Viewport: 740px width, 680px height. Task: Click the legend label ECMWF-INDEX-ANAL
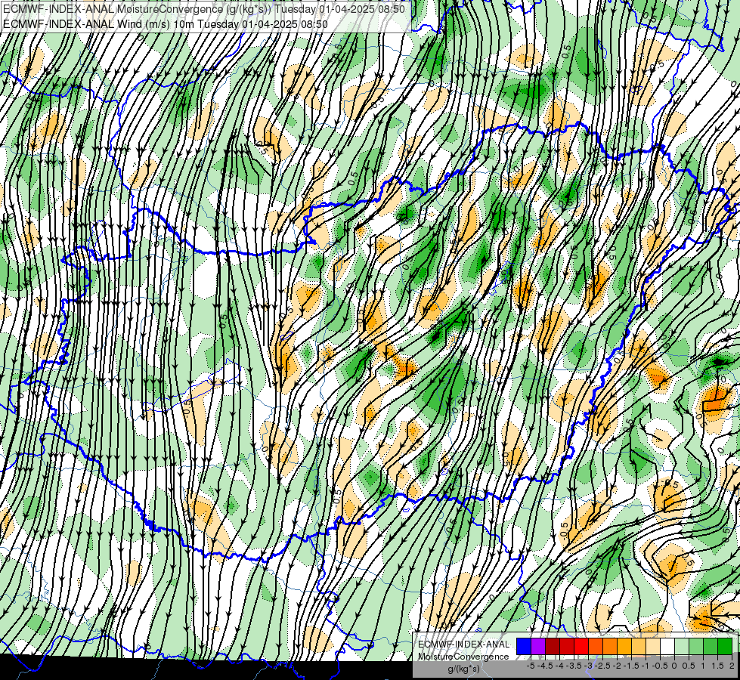click(x=464, y=644)
